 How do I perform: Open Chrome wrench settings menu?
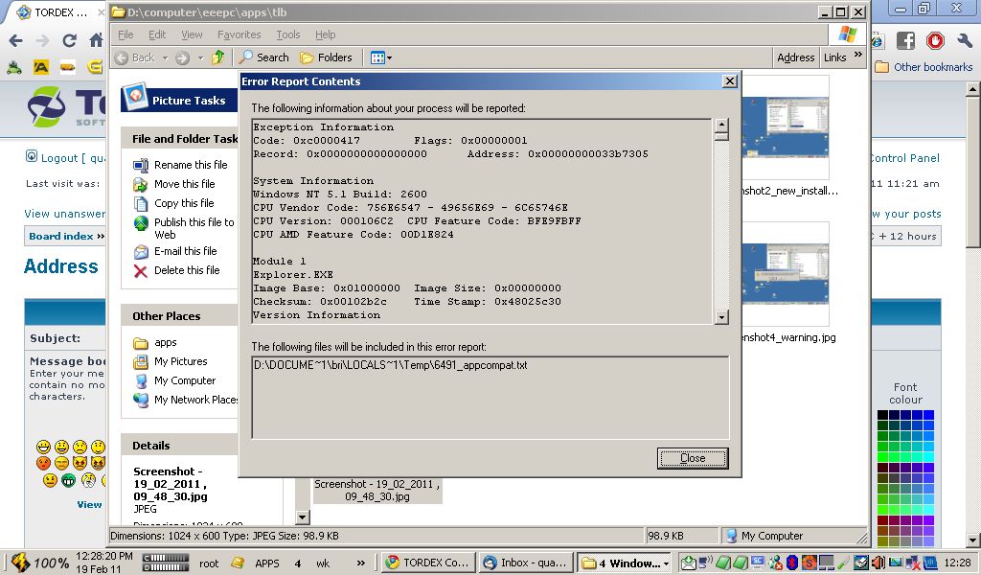pyautogui.click(x=964, y=41)
